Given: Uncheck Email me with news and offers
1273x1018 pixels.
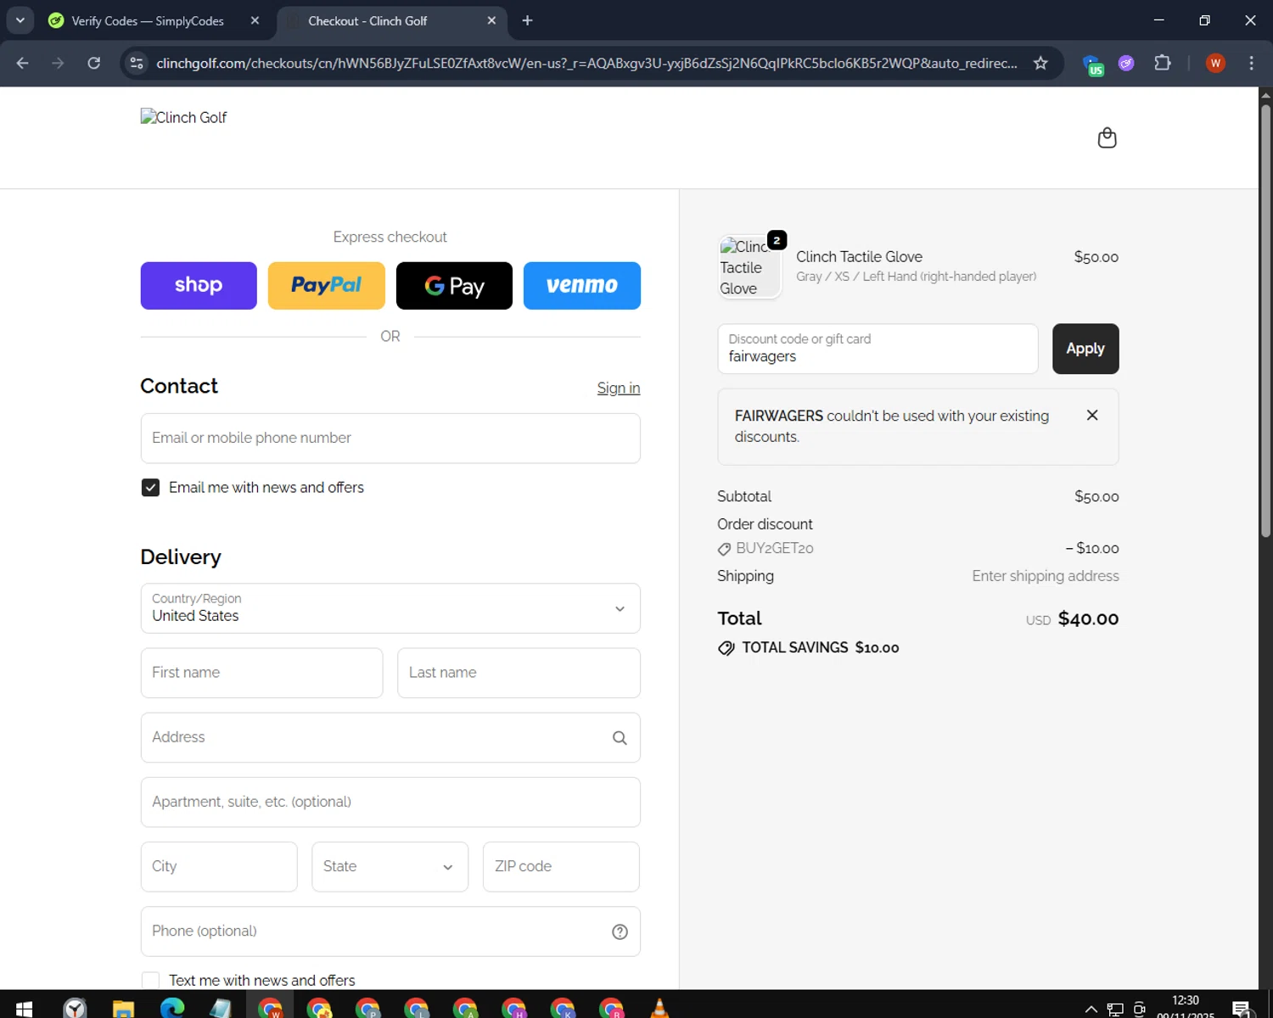Looking at the screenshot, I should pos(150,488).
